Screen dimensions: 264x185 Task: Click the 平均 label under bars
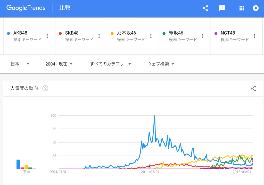point(26,172)
